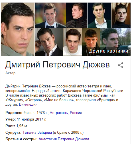Viewport: 132px width, 144px height.
Task: Open the Анастасия Петровна Дюжева link
Action: [x=64, y=139]
